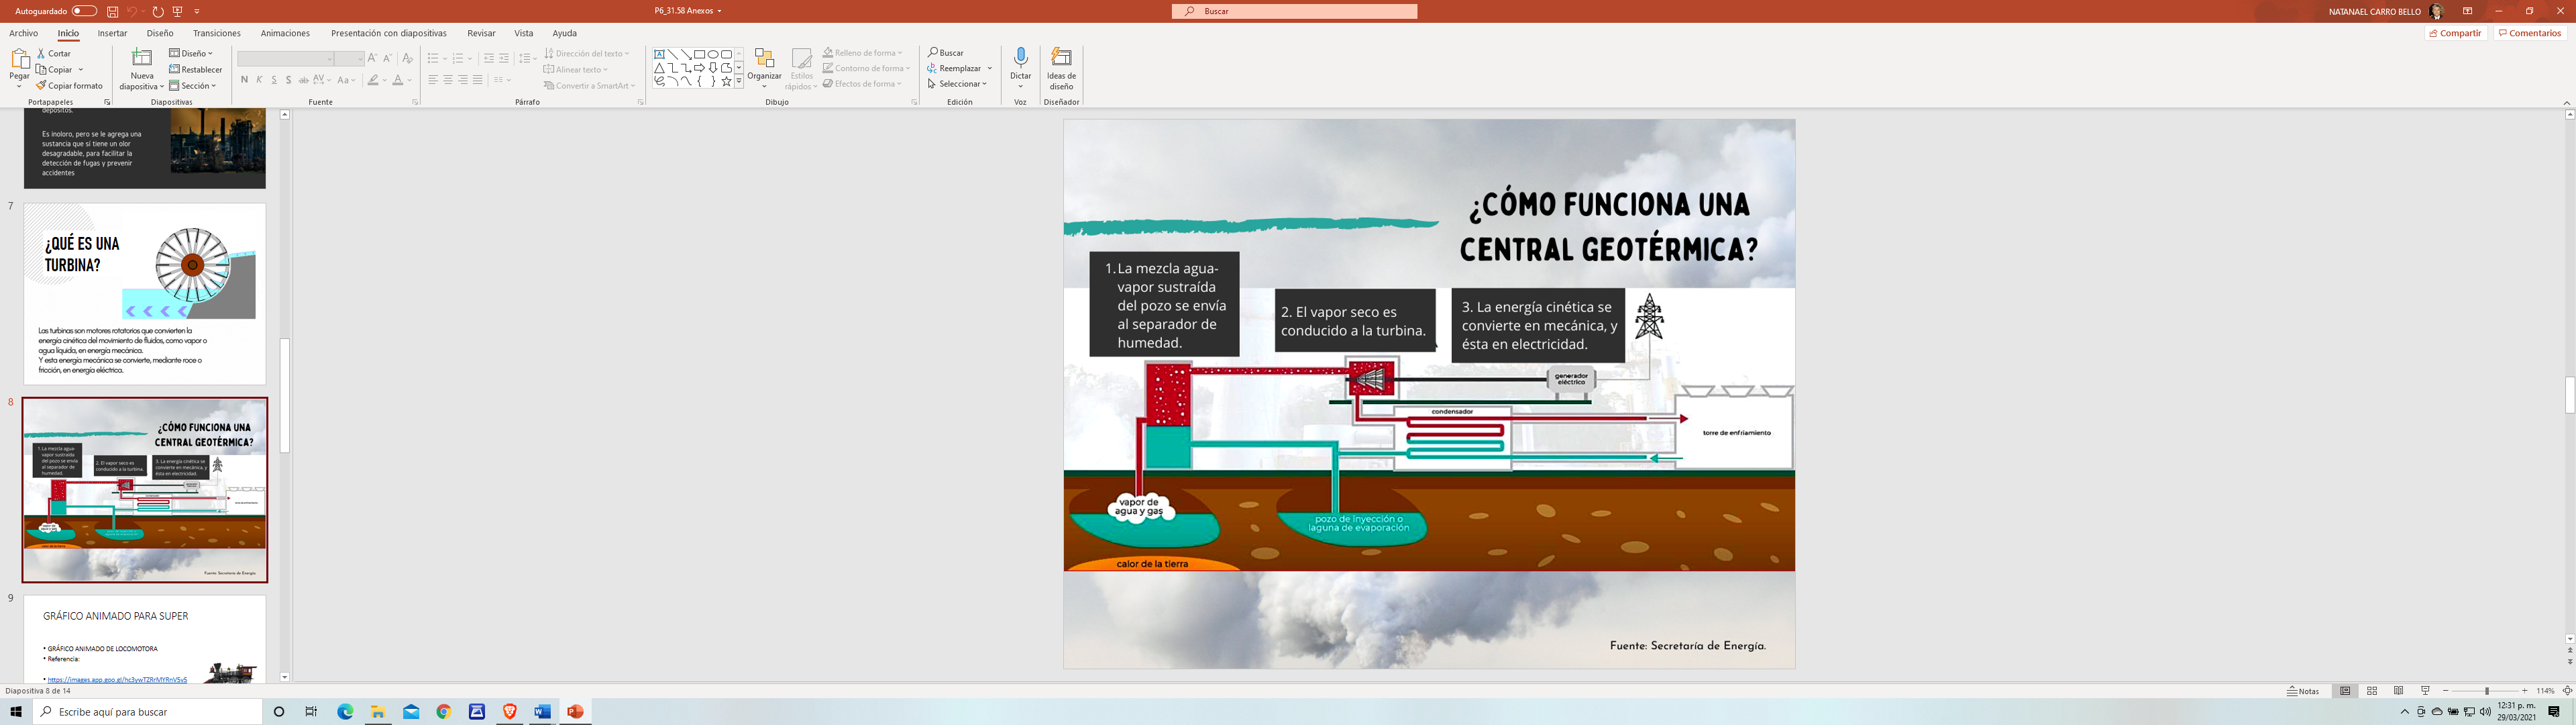Click the Save icon in title bar

tap(112, 11)
